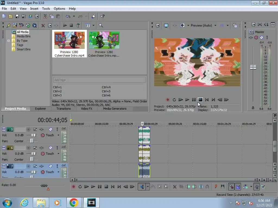The width and height of the screenshot is (278, 208).
Task: Open the Views dropdown arrow in Project Media
Action: click(93, 25)
